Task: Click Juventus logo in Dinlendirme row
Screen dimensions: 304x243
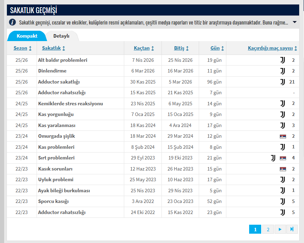Action: coord(283,71)
